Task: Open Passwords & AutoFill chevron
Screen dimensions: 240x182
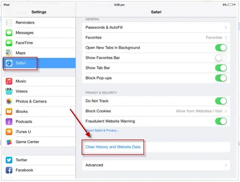Action: [226, 28]
